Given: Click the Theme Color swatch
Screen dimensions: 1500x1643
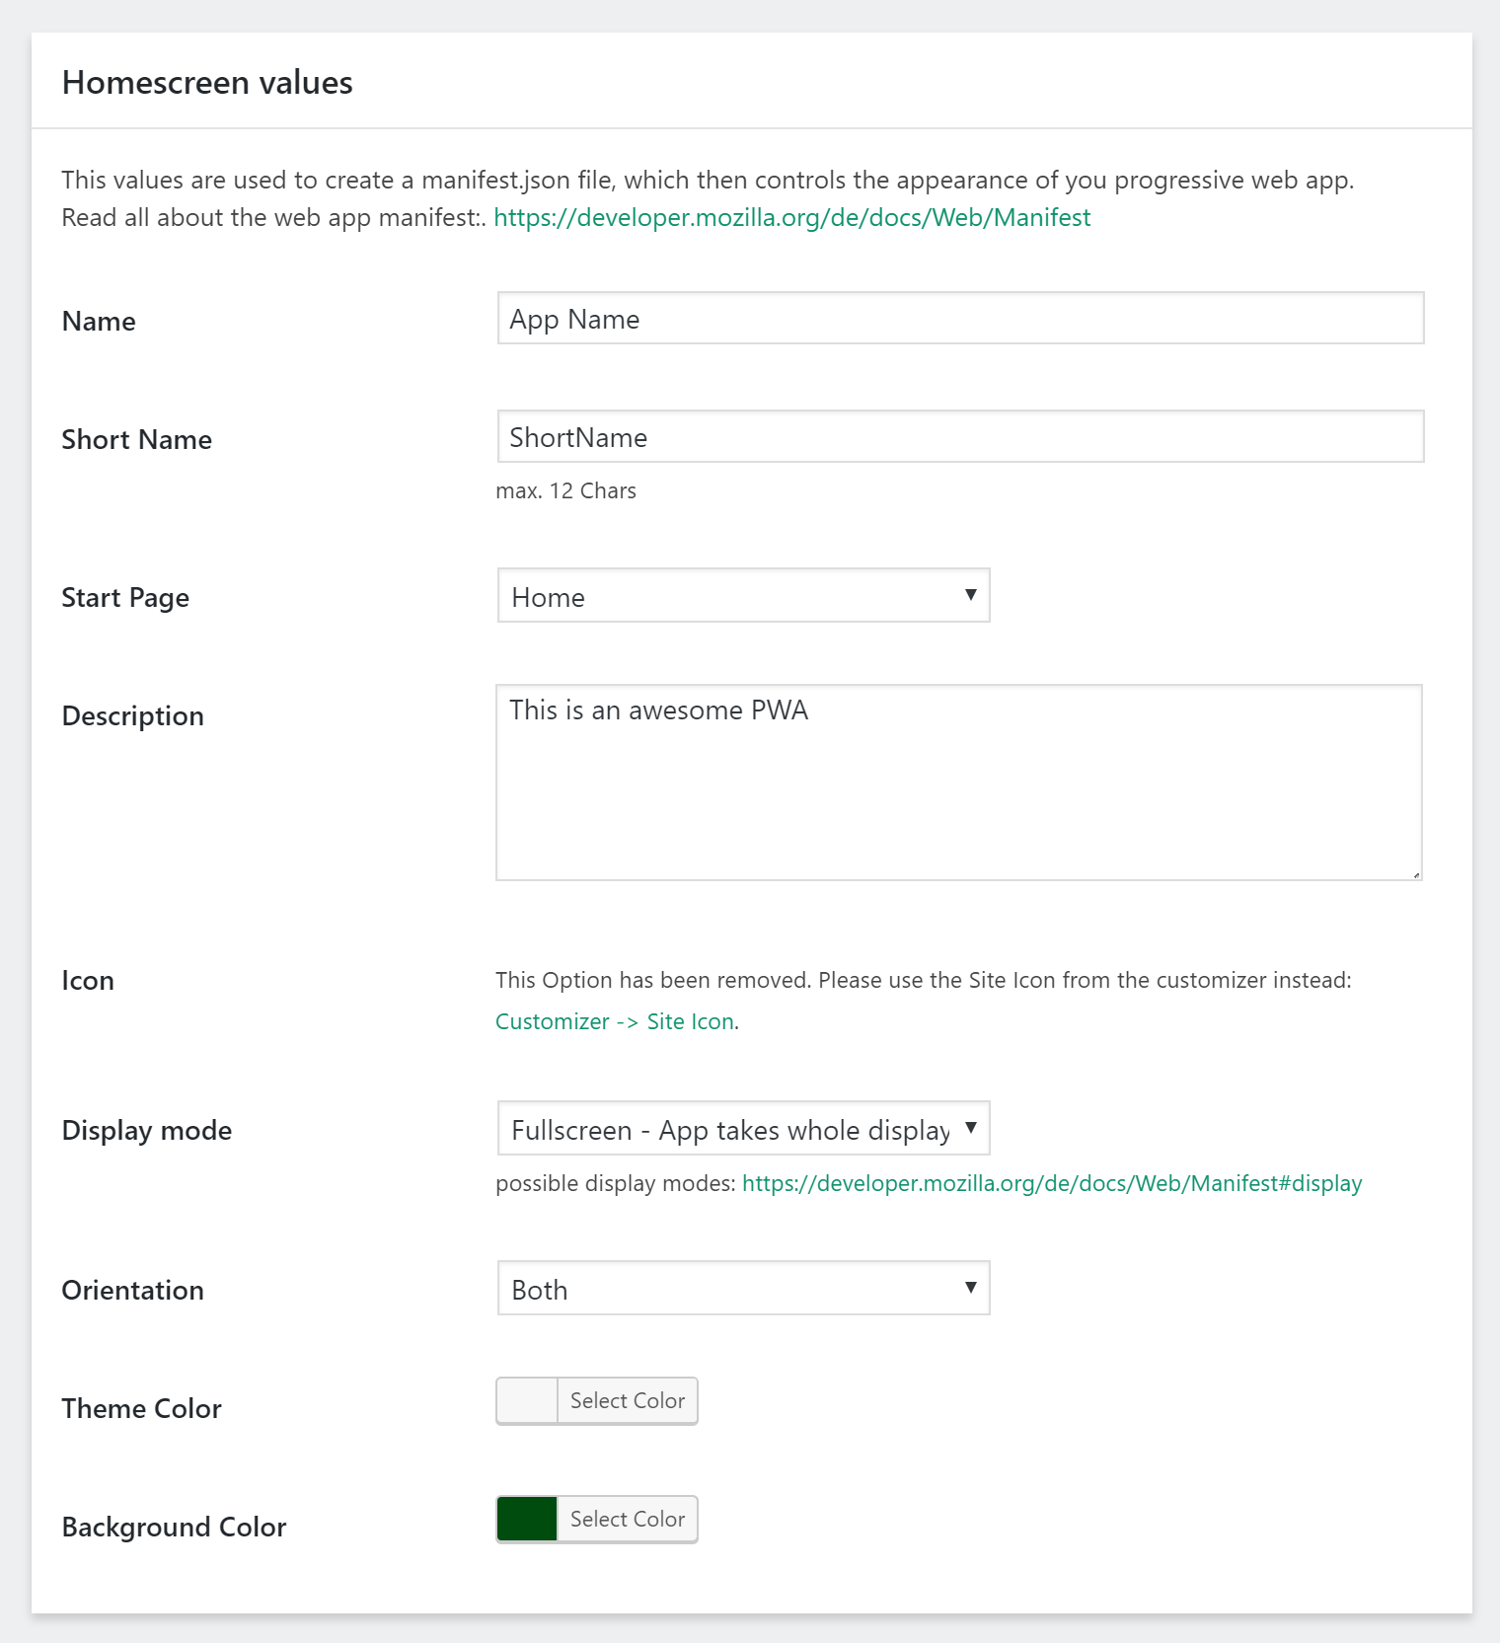Looking at the screenshot, I should 527,1401.
